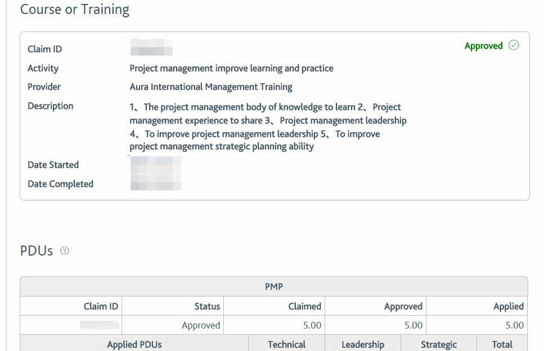Open the PDUs help question mark icon

(65, 251)
